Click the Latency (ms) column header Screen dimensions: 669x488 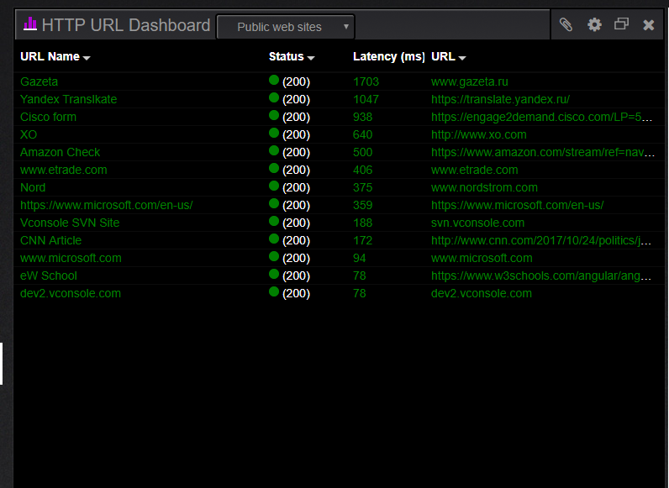tap(388, 57)
